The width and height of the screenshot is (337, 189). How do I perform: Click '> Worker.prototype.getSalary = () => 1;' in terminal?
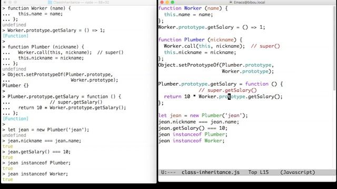pyautogui.click(x=54, y=30)
